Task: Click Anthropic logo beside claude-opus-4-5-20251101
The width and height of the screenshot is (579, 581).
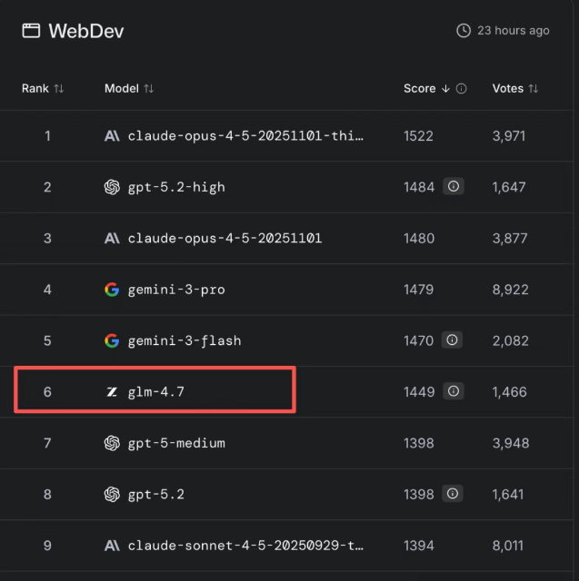Action: (112, 238)
